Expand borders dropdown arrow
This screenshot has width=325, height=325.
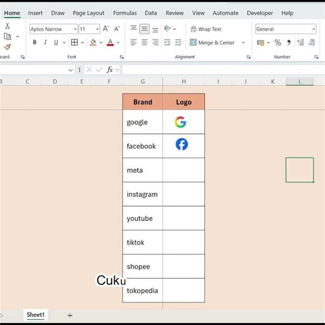[x=82, y=42]
